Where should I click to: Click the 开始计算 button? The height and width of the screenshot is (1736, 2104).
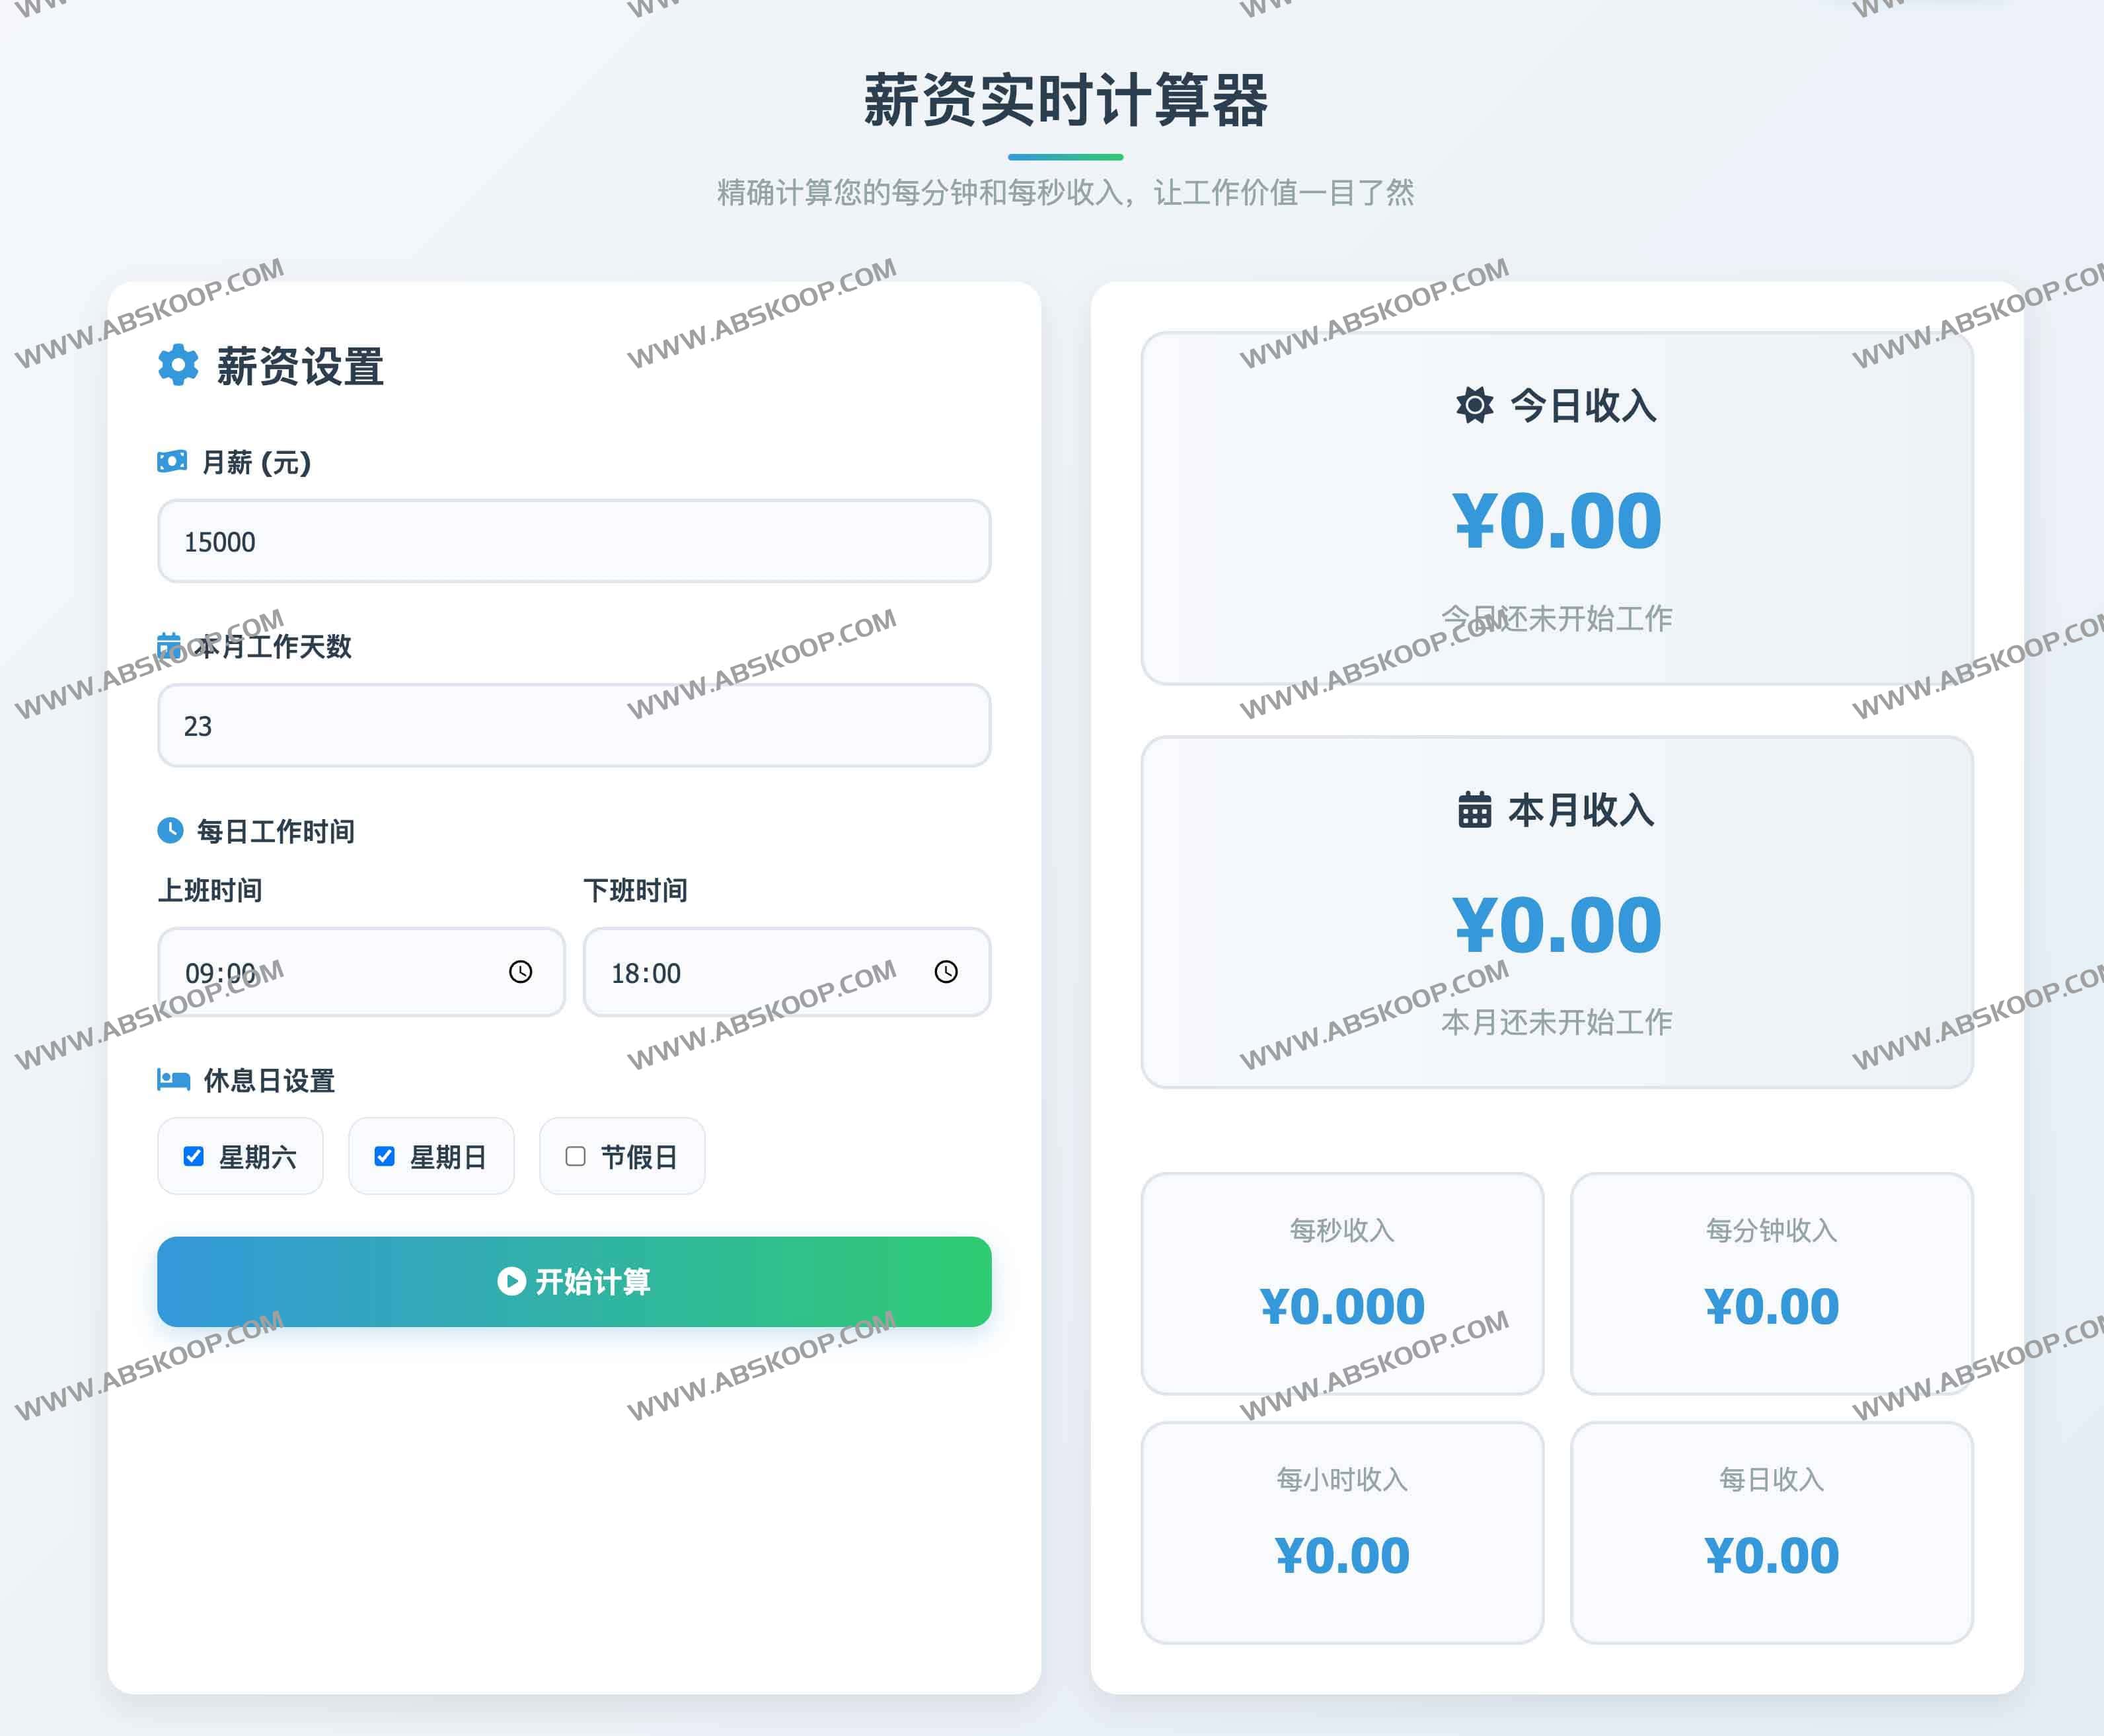pos(574,1281)
